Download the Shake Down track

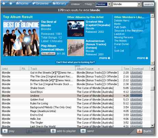click(x=136, y=88)
